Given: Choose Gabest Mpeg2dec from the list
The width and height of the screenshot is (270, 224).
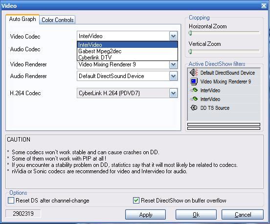Looking at the screenshot, I should click(127, 51).
